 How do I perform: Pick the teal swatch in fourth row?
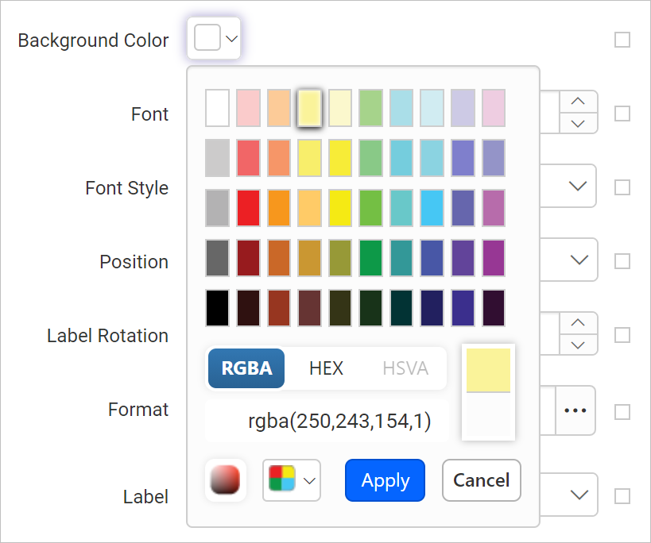[x=401, y=258]
